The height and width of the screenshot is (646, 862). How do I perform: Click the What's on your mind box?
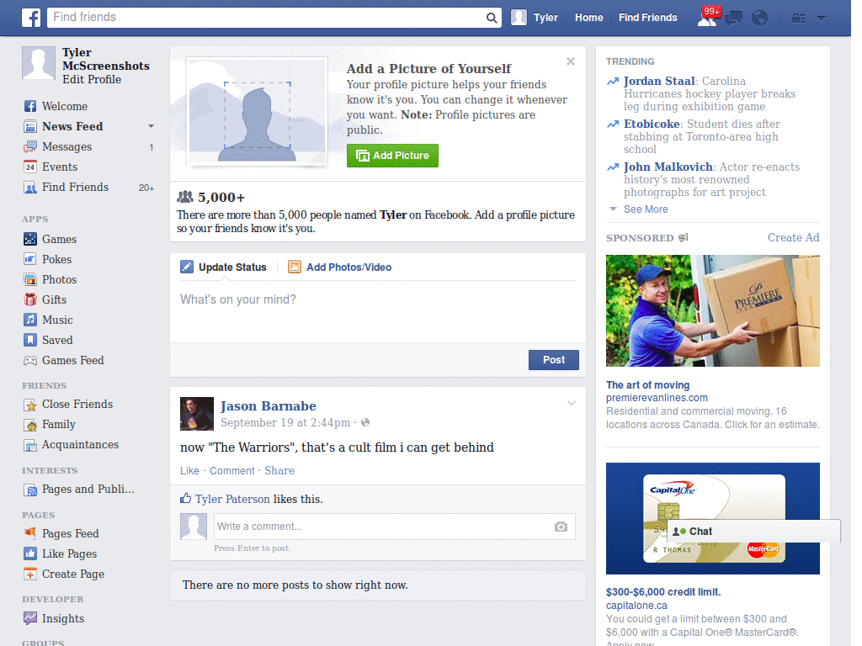coord(378,311)
